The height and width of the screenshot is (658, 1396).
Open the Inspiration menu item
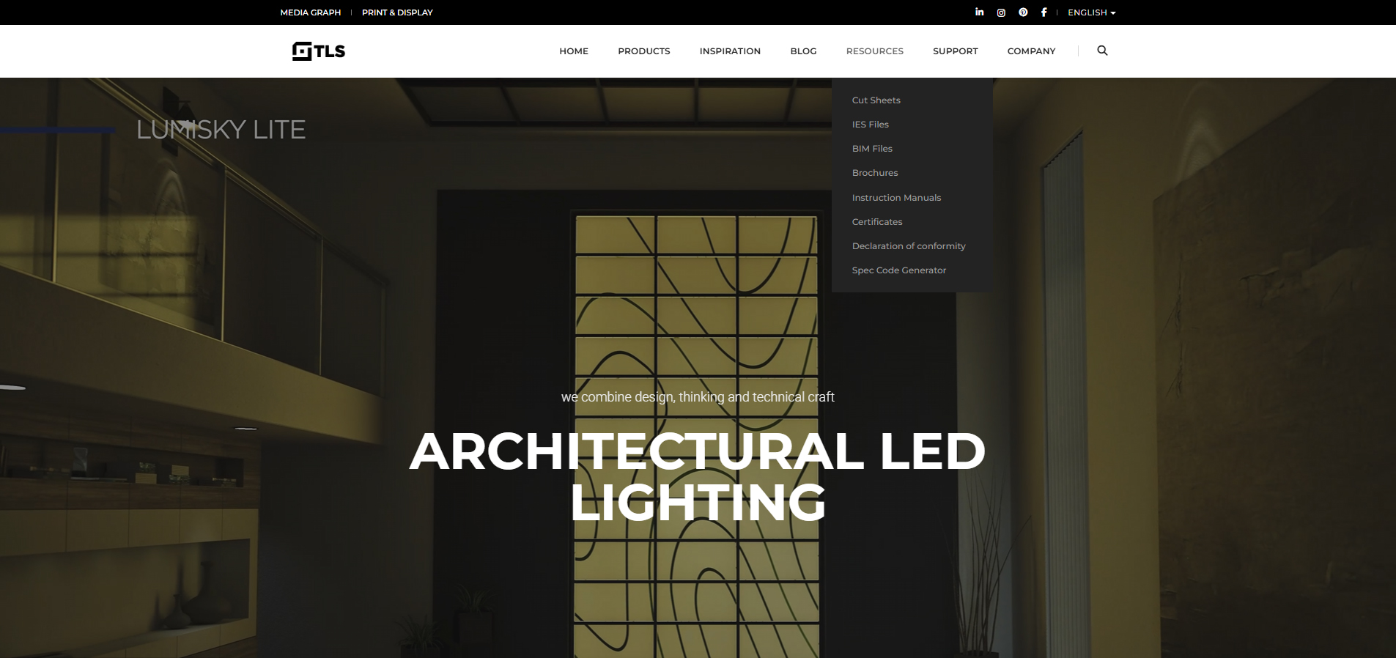pos(730,51)
